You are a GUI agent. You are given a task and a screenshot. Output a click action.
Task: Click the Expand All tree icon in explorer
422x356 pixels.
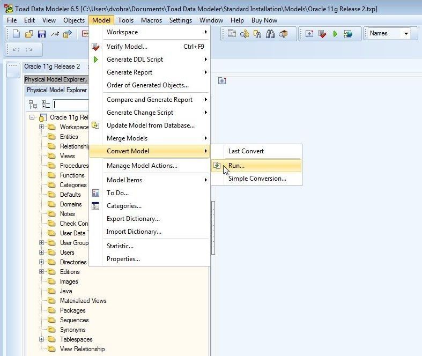[x=33, y=105]
